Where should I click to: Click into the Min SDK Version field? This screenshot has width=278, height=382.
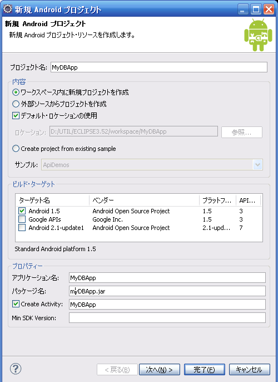(x=167, y=317)
